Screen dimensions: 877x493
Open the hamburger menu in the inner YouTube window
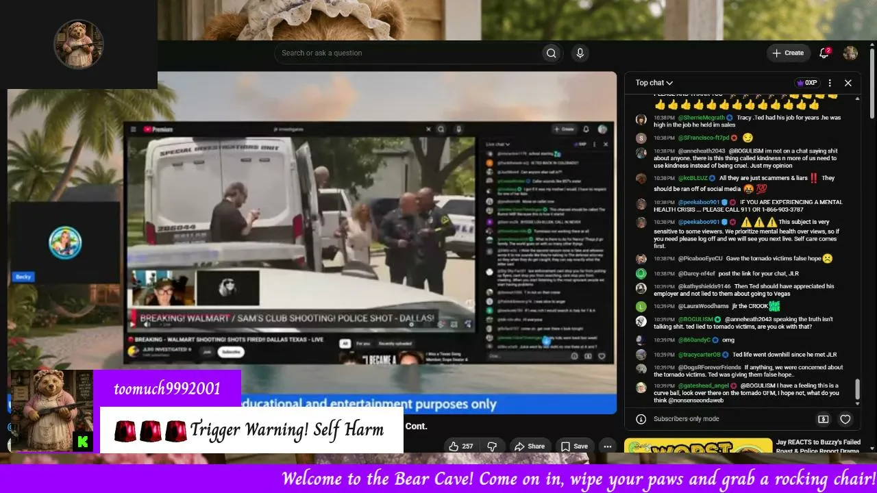click(x=134, y=129)
